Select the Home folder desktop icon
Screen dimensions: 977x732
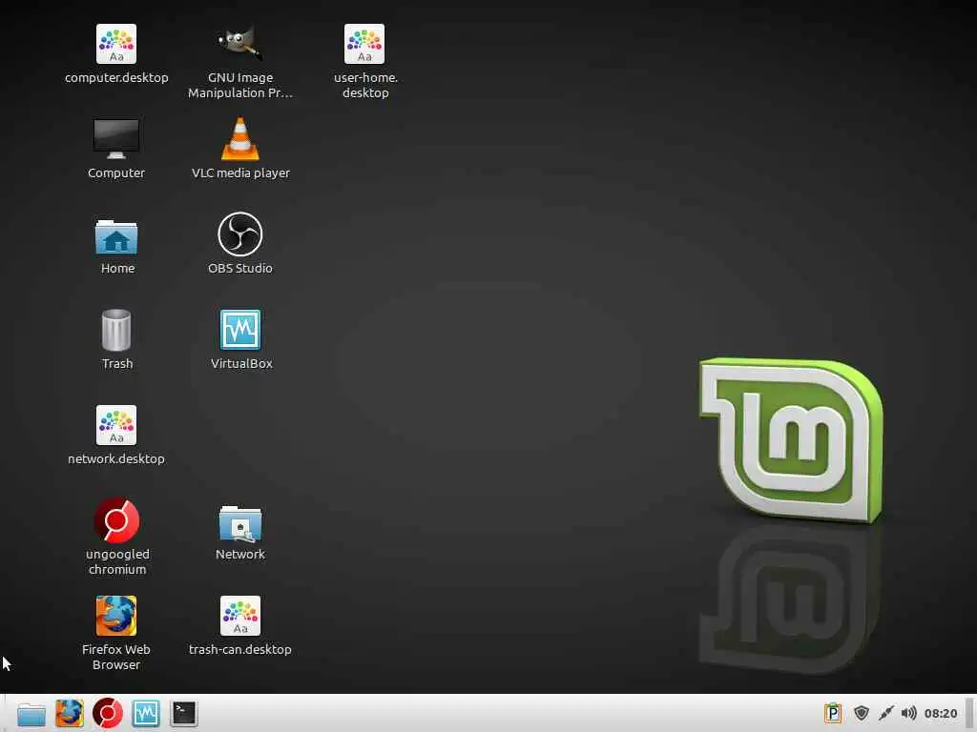[115, 236]
